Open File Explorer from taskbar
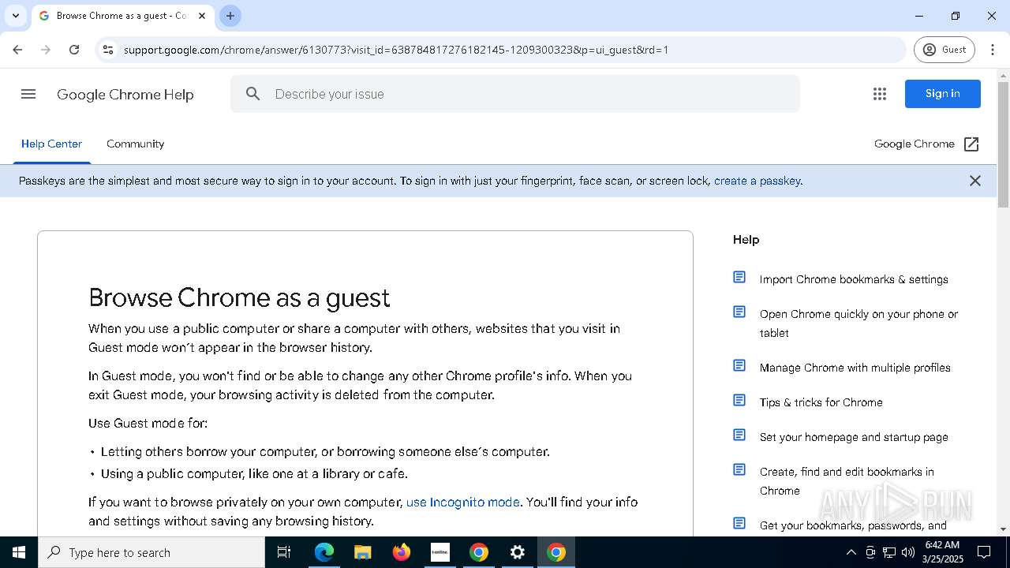 coord(363,552)
